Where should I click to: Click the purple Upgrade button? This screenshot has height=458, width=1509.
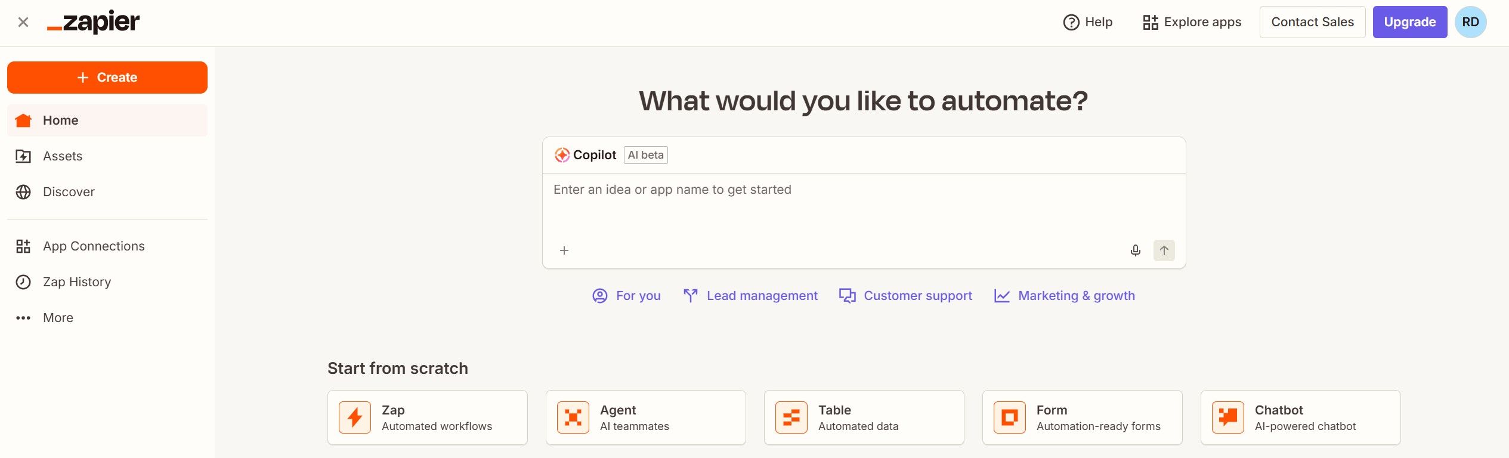1409,22
